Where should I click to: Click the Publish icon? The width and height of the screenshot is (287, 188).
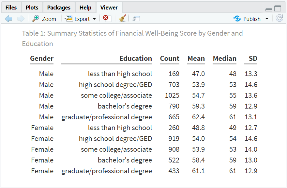(237, 19)
